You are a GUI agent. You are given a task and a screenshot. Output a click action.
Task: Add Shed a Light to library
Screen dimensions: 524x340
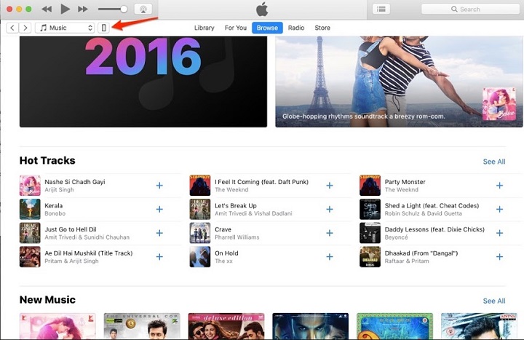coord(499,209)
